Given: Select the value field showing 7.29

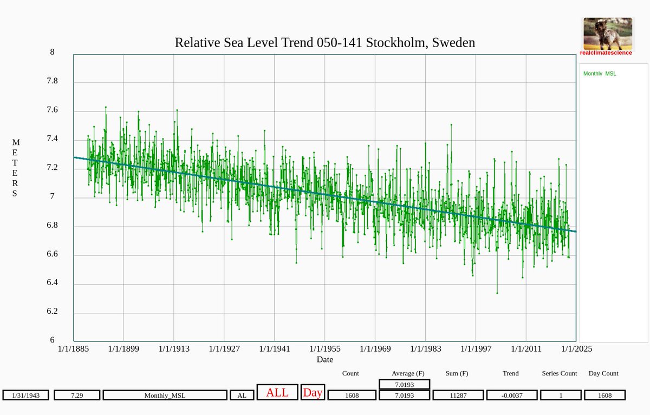Looking at the screenshot, I should coord(77,394).
